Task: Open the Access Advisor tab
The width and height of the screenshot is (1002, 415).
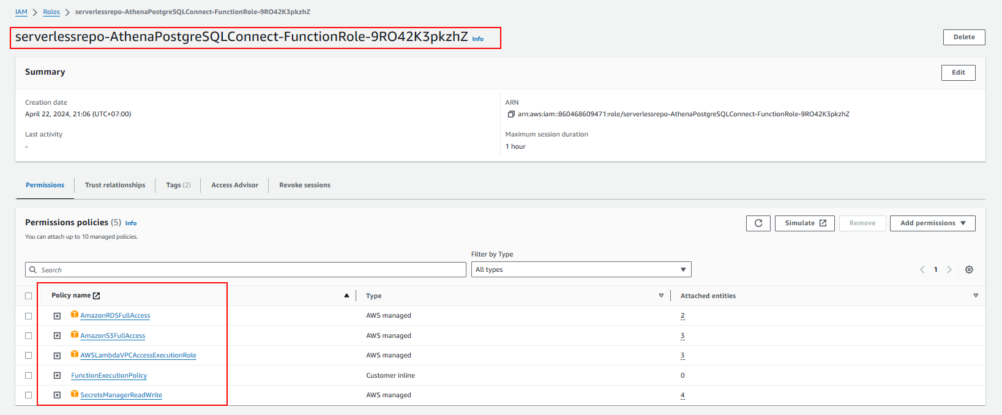Action: point(234,185)
